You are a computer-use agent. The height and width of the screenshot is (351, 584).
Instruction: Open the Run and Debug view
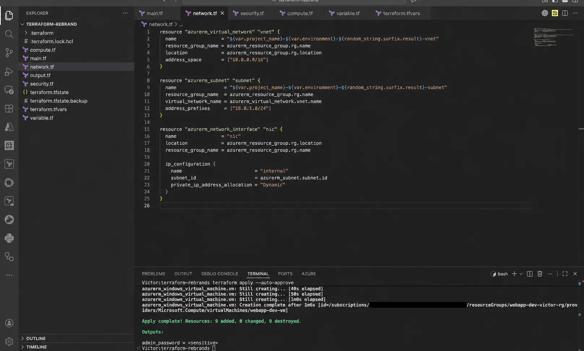[x=9, y=71]
